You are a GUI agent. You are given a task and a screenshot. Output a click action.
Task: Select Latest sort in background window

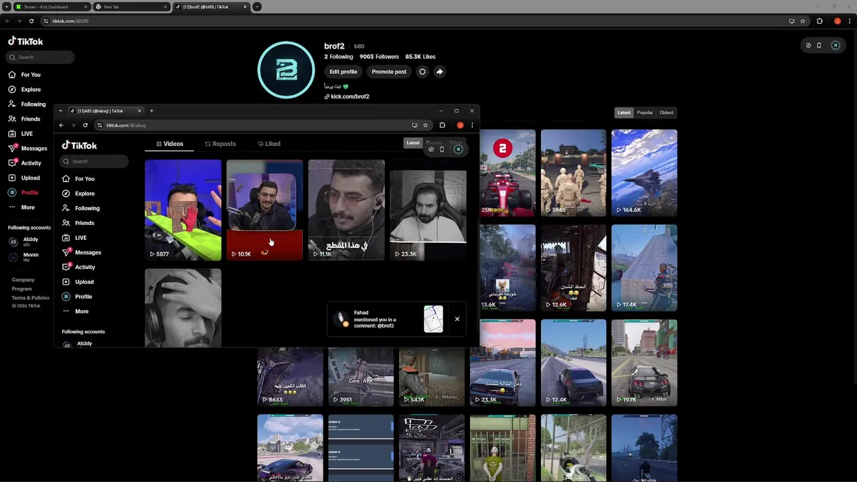point(624,112)
